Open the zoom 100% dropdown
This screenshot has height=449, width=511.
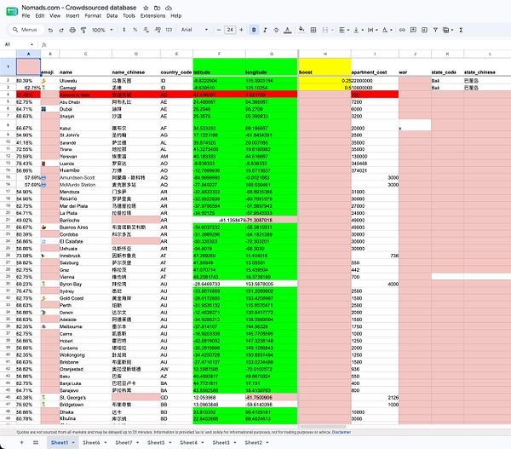[x=102, y=30]
